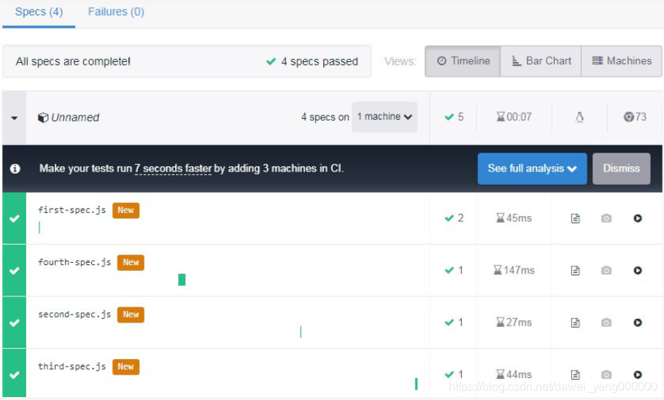The height and width of the screenshot is (400, 664).
Task: Play video for first-spec.js
Action: pos(638,218)
